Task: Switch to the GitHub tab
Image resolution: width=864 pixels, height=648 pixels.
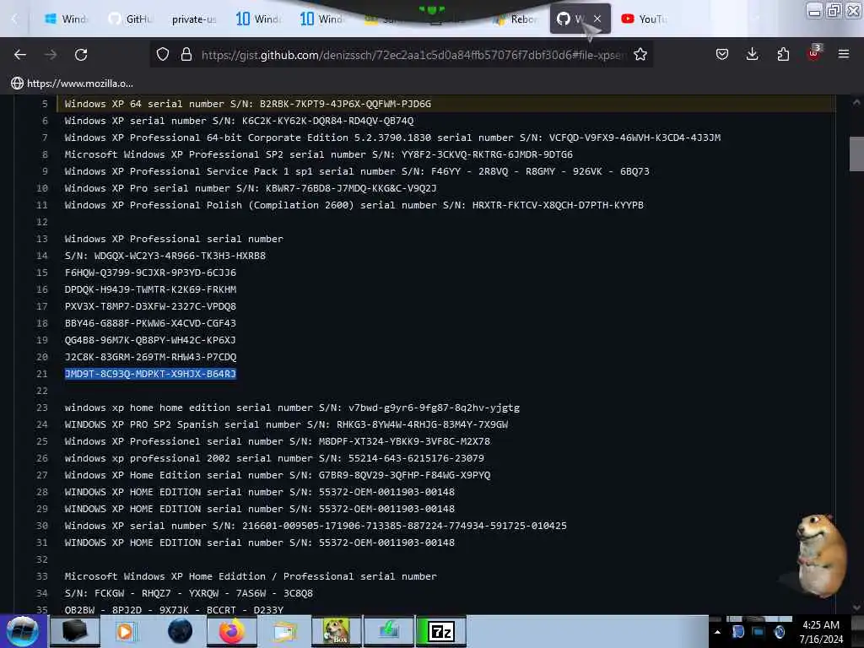Action: click(131, 19)
